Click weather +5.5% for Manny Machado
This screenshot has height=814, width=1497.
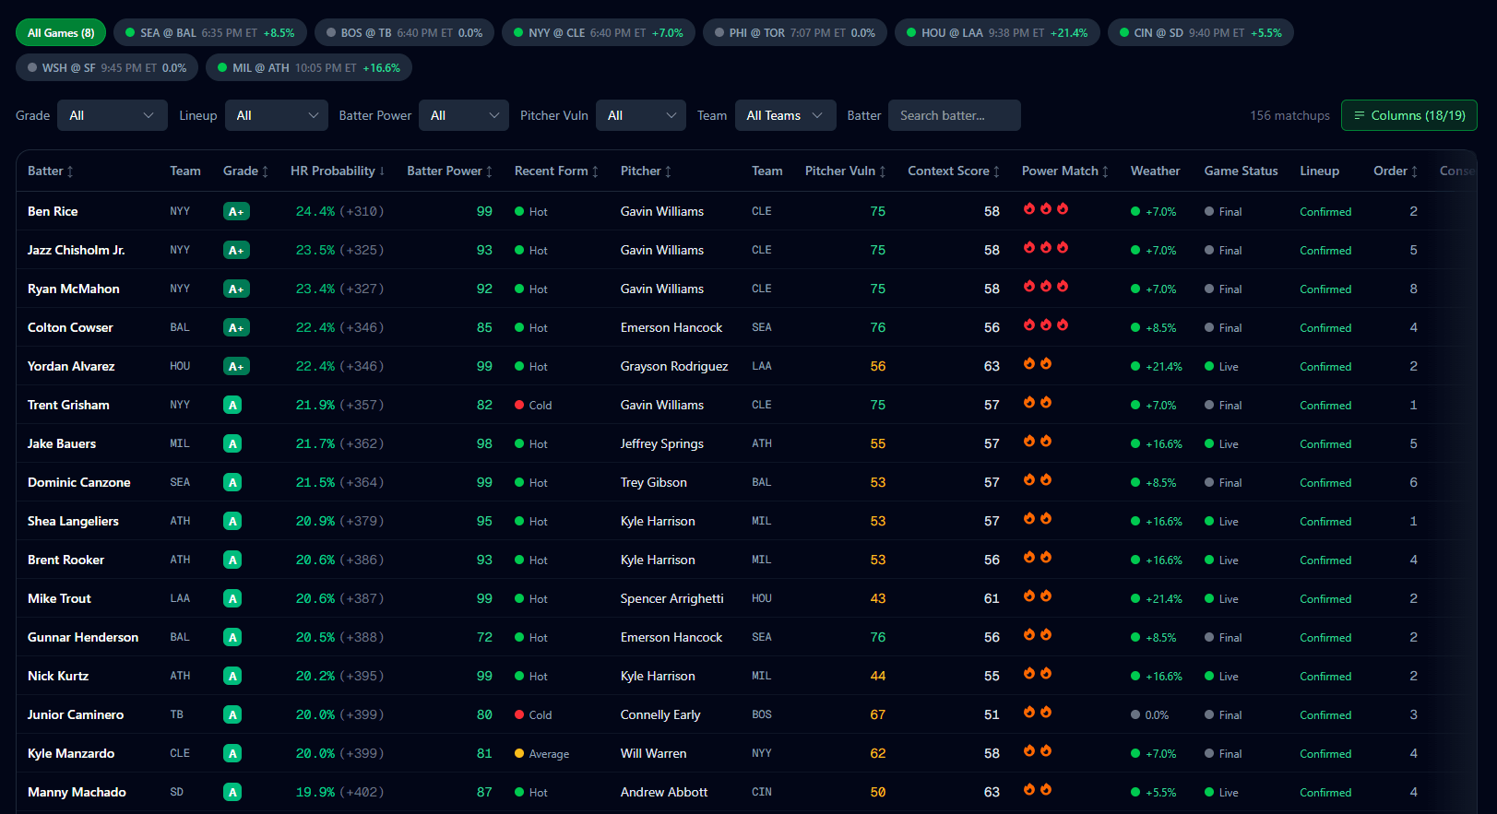click(x=1154, y=792)
